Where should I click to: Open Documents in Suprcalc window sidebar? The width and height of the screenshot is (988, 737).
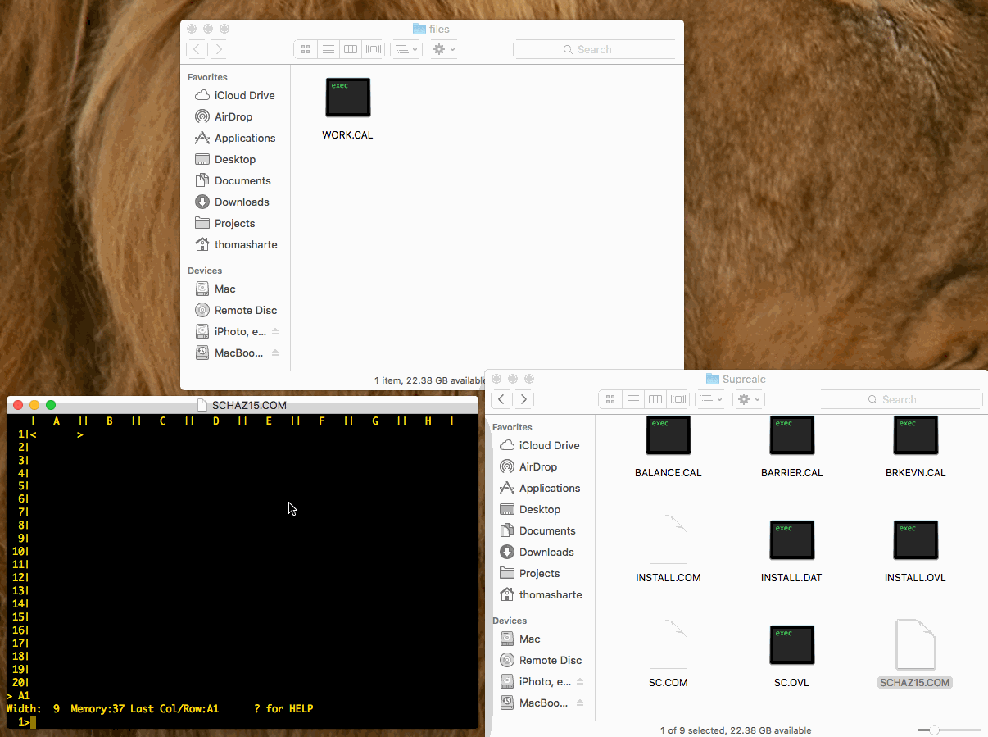(x=540, y=530)
